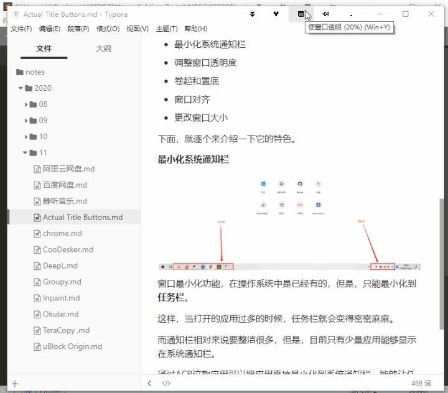Image resolution: width=448 pixels, height=393 pixels.
Task: Open file Okular.md
Action: pos(56,314)
